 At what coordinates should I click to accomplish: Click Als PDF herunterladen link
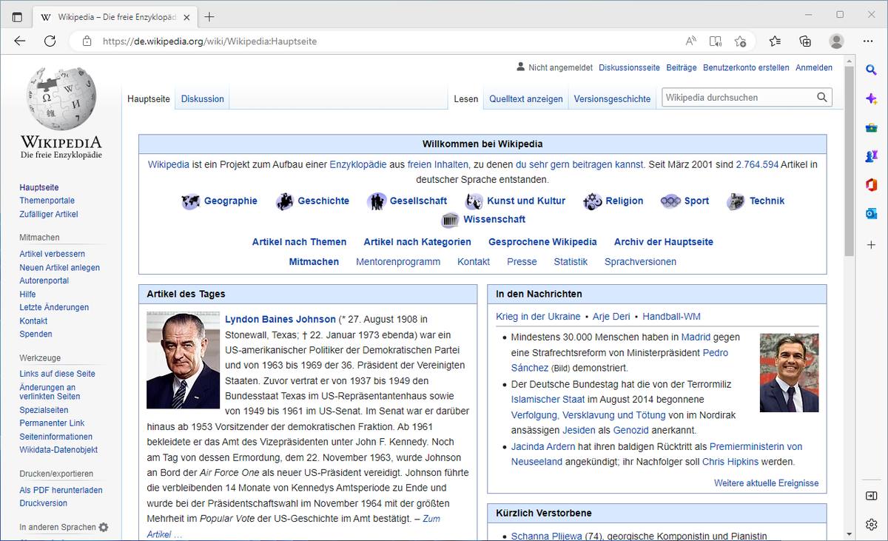click(x=61, y=490)
